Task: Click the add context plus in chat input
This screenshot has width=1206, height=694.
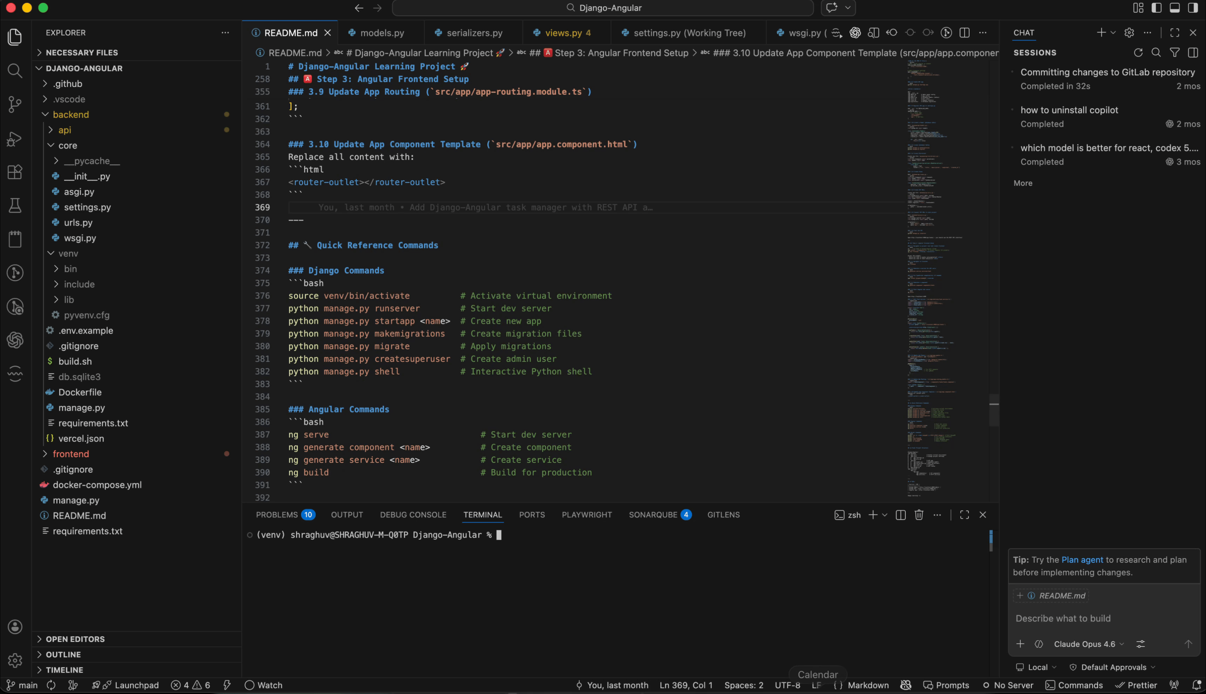Action: (x=1020, y=644)
